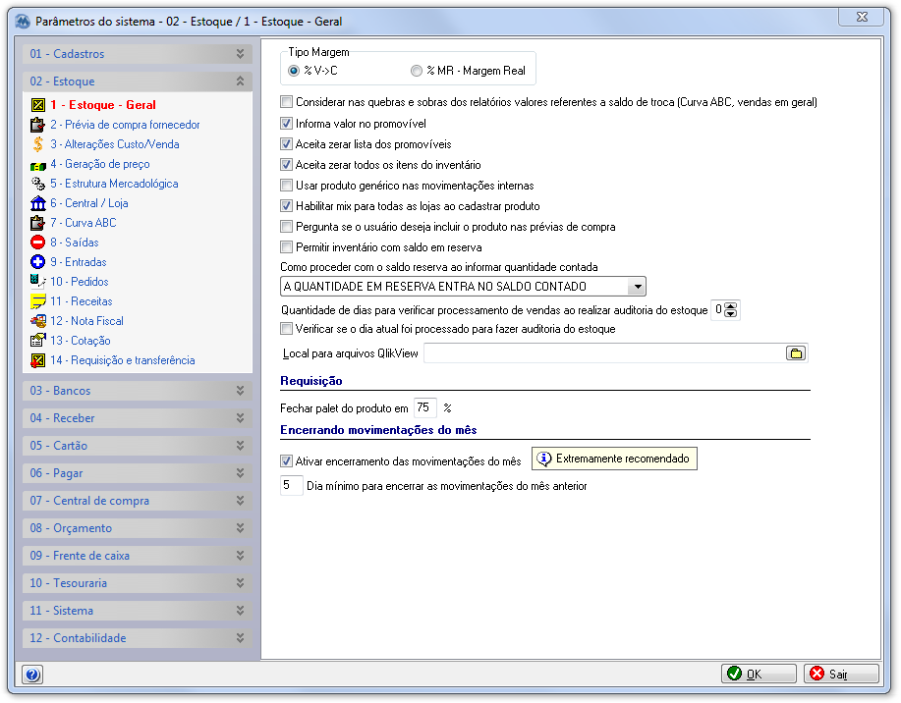Click the yellow Receitas note icon
The height and width of the screenshot is (703, 901).
(38, 301)
